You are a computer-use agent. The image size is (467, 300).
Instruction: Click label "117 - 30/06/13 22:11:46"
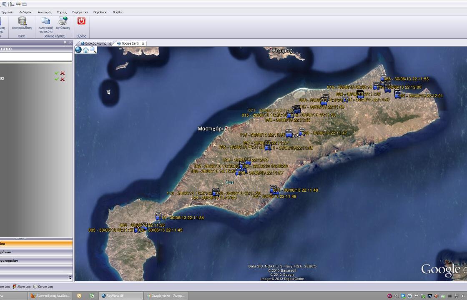click(x=322, y=107)
